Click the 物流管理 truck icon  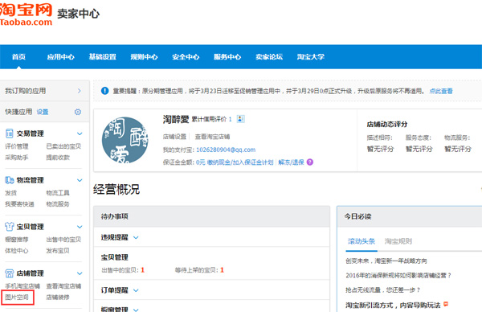point(9,180)
